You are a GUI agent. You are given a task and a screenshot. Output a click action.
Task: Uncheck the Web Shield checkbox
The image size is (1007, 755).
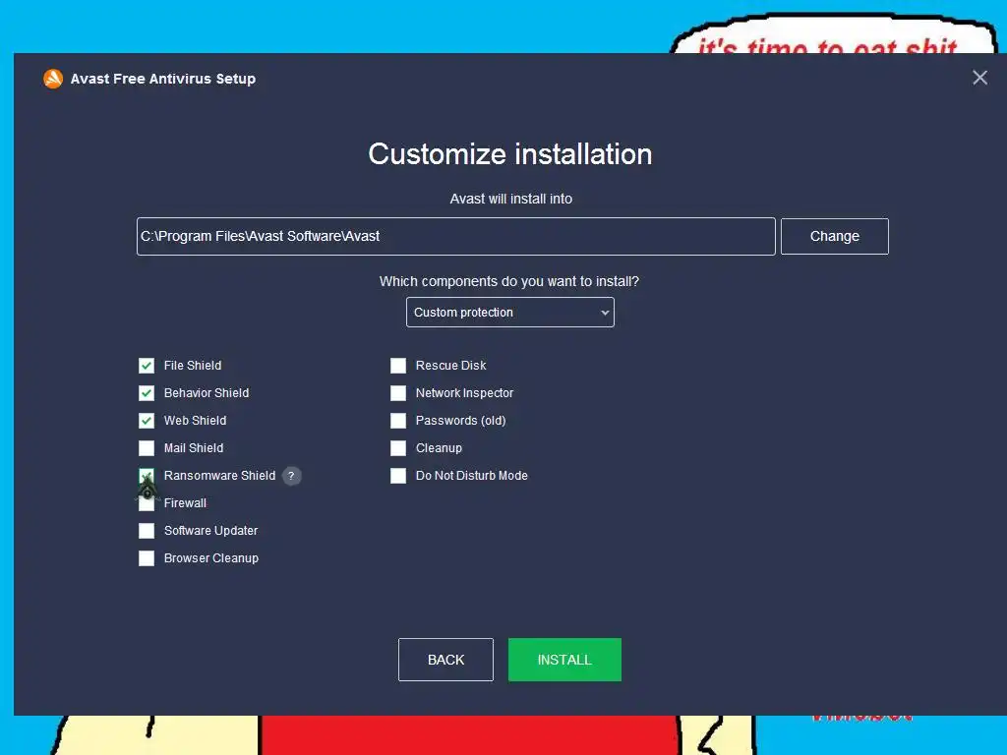point(147,421)
